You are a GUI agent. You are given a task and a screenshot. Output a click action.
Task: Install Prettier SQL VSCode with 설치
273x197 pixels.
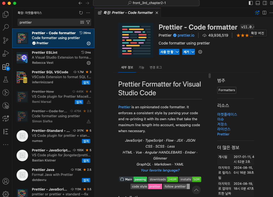click(x=86, y=82)
